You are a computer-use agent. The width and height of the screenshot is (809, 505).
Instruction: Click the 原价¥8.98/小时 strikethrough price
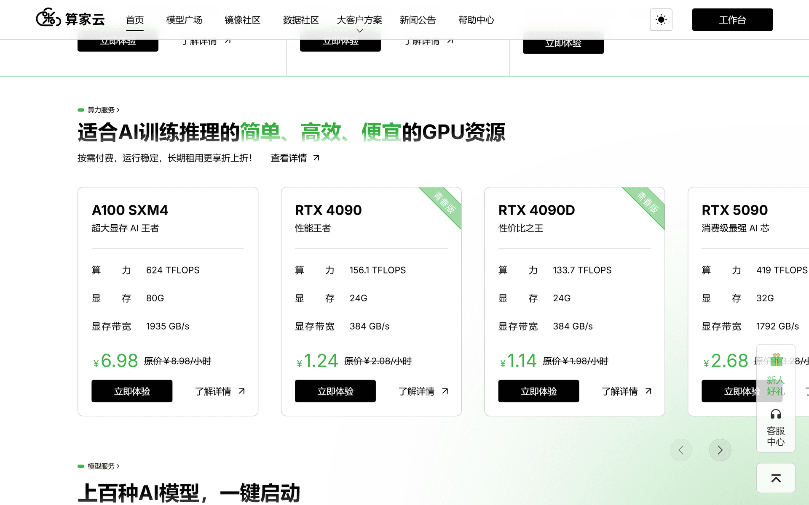pos(178,361)
